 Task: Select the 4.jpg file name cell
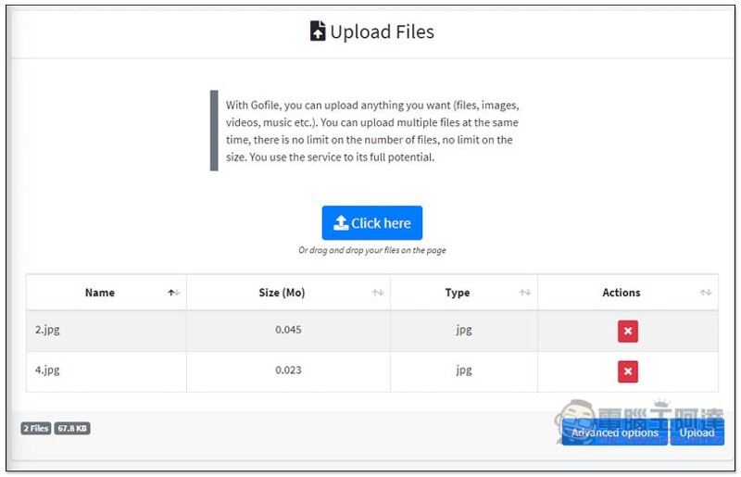tap(47, 370)
